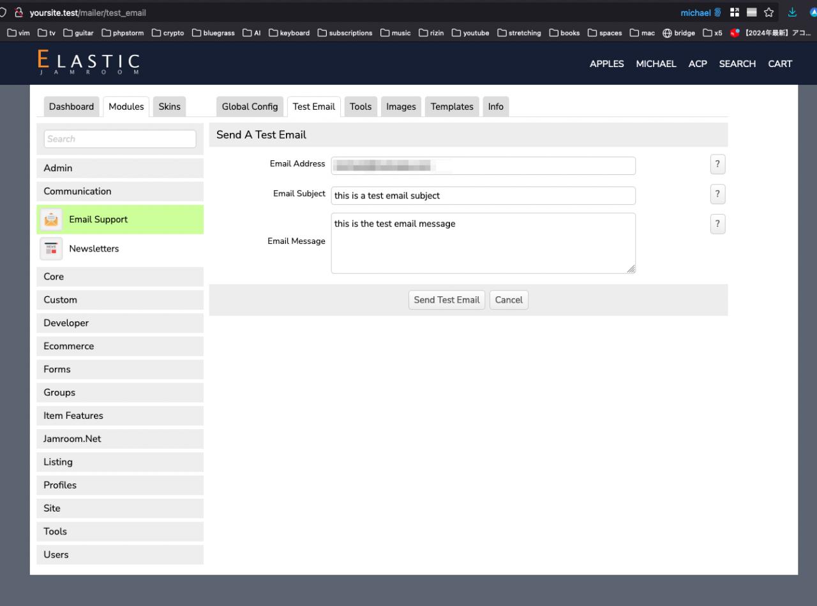Click the Elastic Jamroom logo
Image resolution: width=817 pixels, height=606 pixels.
coord(89,63)
